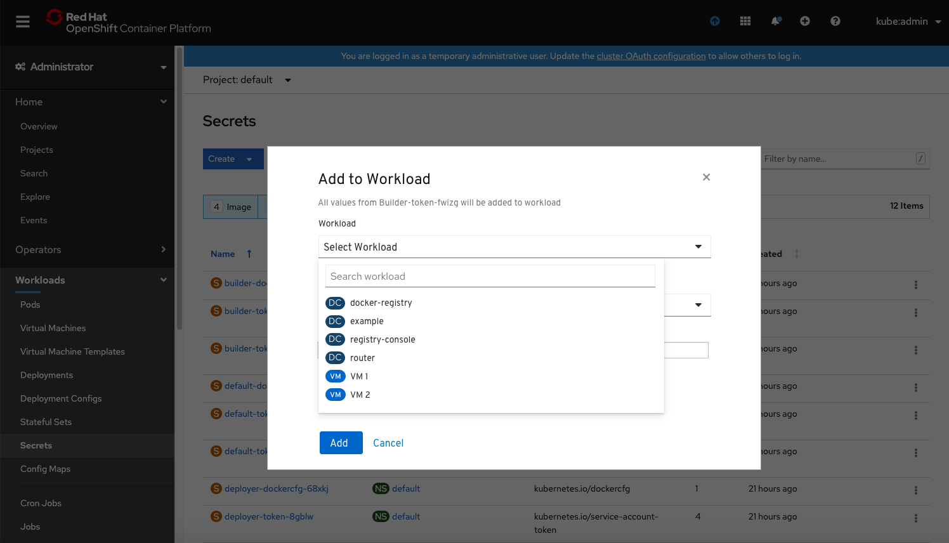
Task: Open kebab menu for deployer-token-8gblw row
Action: [916, 518]
